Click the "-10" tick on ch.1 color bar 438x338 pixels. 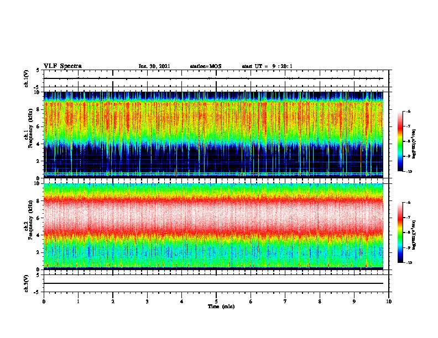tap(409, 172)
